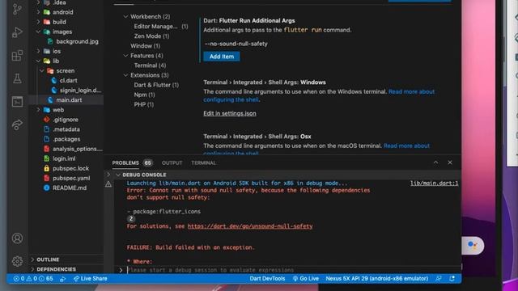Open Live Share view in activity bar
This screenshot has height=291, width=518.
[x=17, y=124]
